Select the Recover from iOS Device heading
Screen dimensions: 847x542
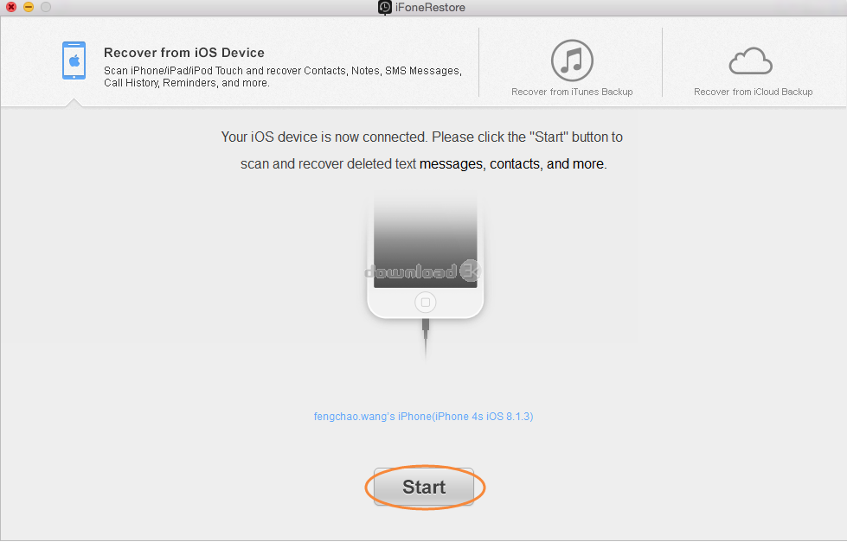click(184, 53)
